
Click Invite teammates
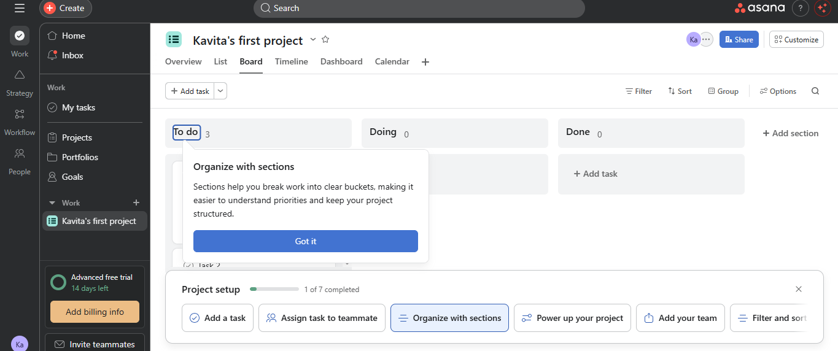[95, 344]
